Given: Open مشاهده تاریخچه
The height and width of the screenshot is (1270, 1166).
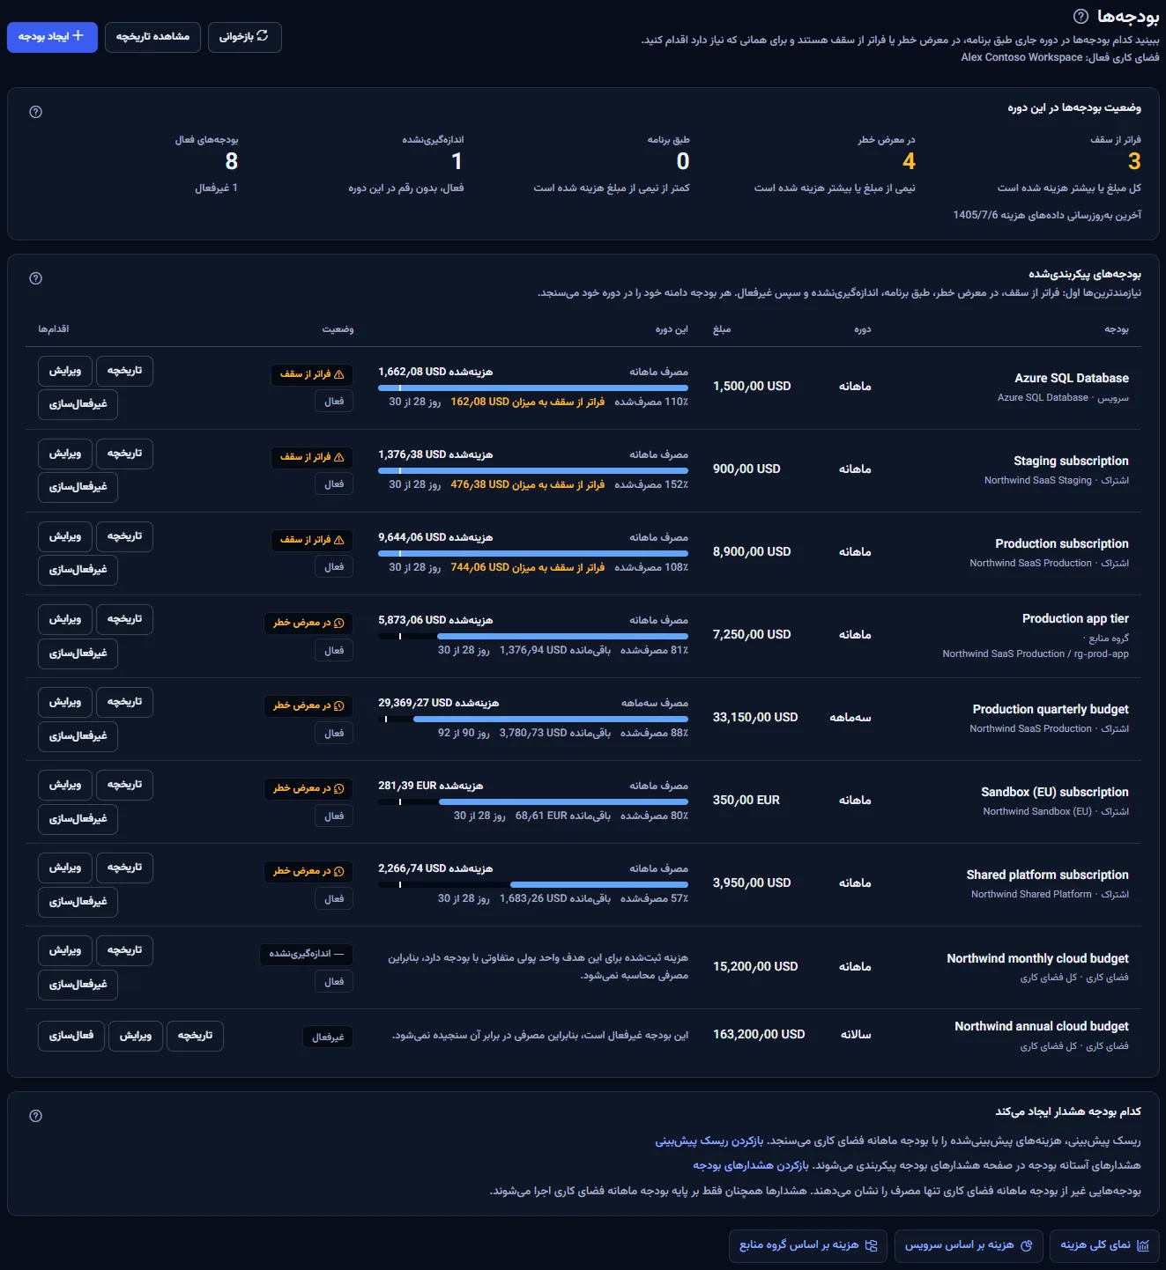Looking at the screenshot, I should 152,37.
